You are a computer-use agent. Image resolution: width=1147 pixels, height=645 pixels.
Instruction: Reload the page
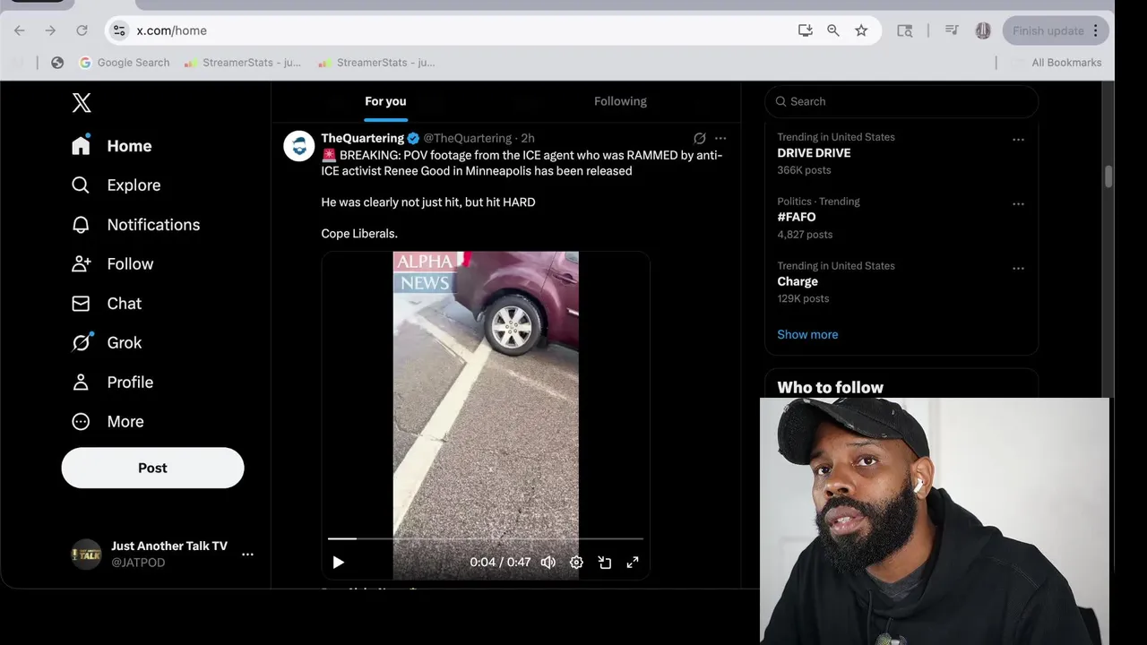(82, 30)
